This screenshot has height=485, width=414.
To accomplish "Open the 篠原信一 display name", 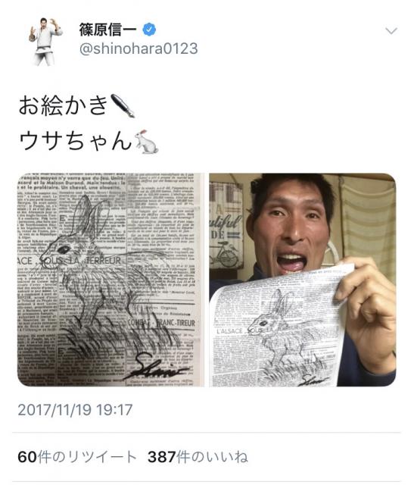I will pos(108,30).
